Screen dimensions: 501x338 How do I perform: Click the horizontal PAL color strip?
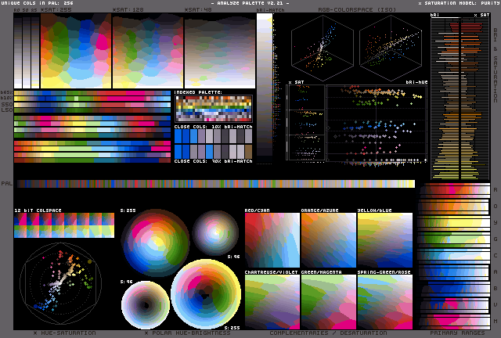[x=215, y=184]
